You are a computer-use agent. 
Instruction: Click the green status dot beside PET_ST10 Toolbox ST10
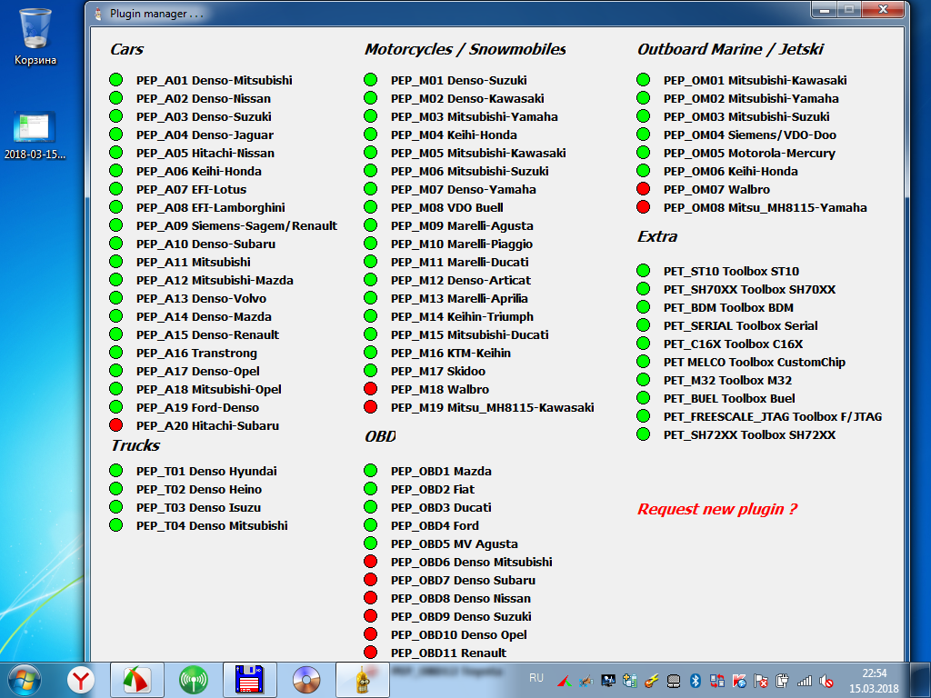pos(643,271)
